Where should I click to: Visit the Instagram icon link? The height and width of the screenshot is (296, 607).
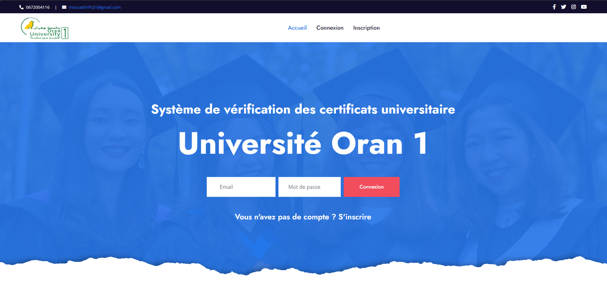click(x=574, y=7)
